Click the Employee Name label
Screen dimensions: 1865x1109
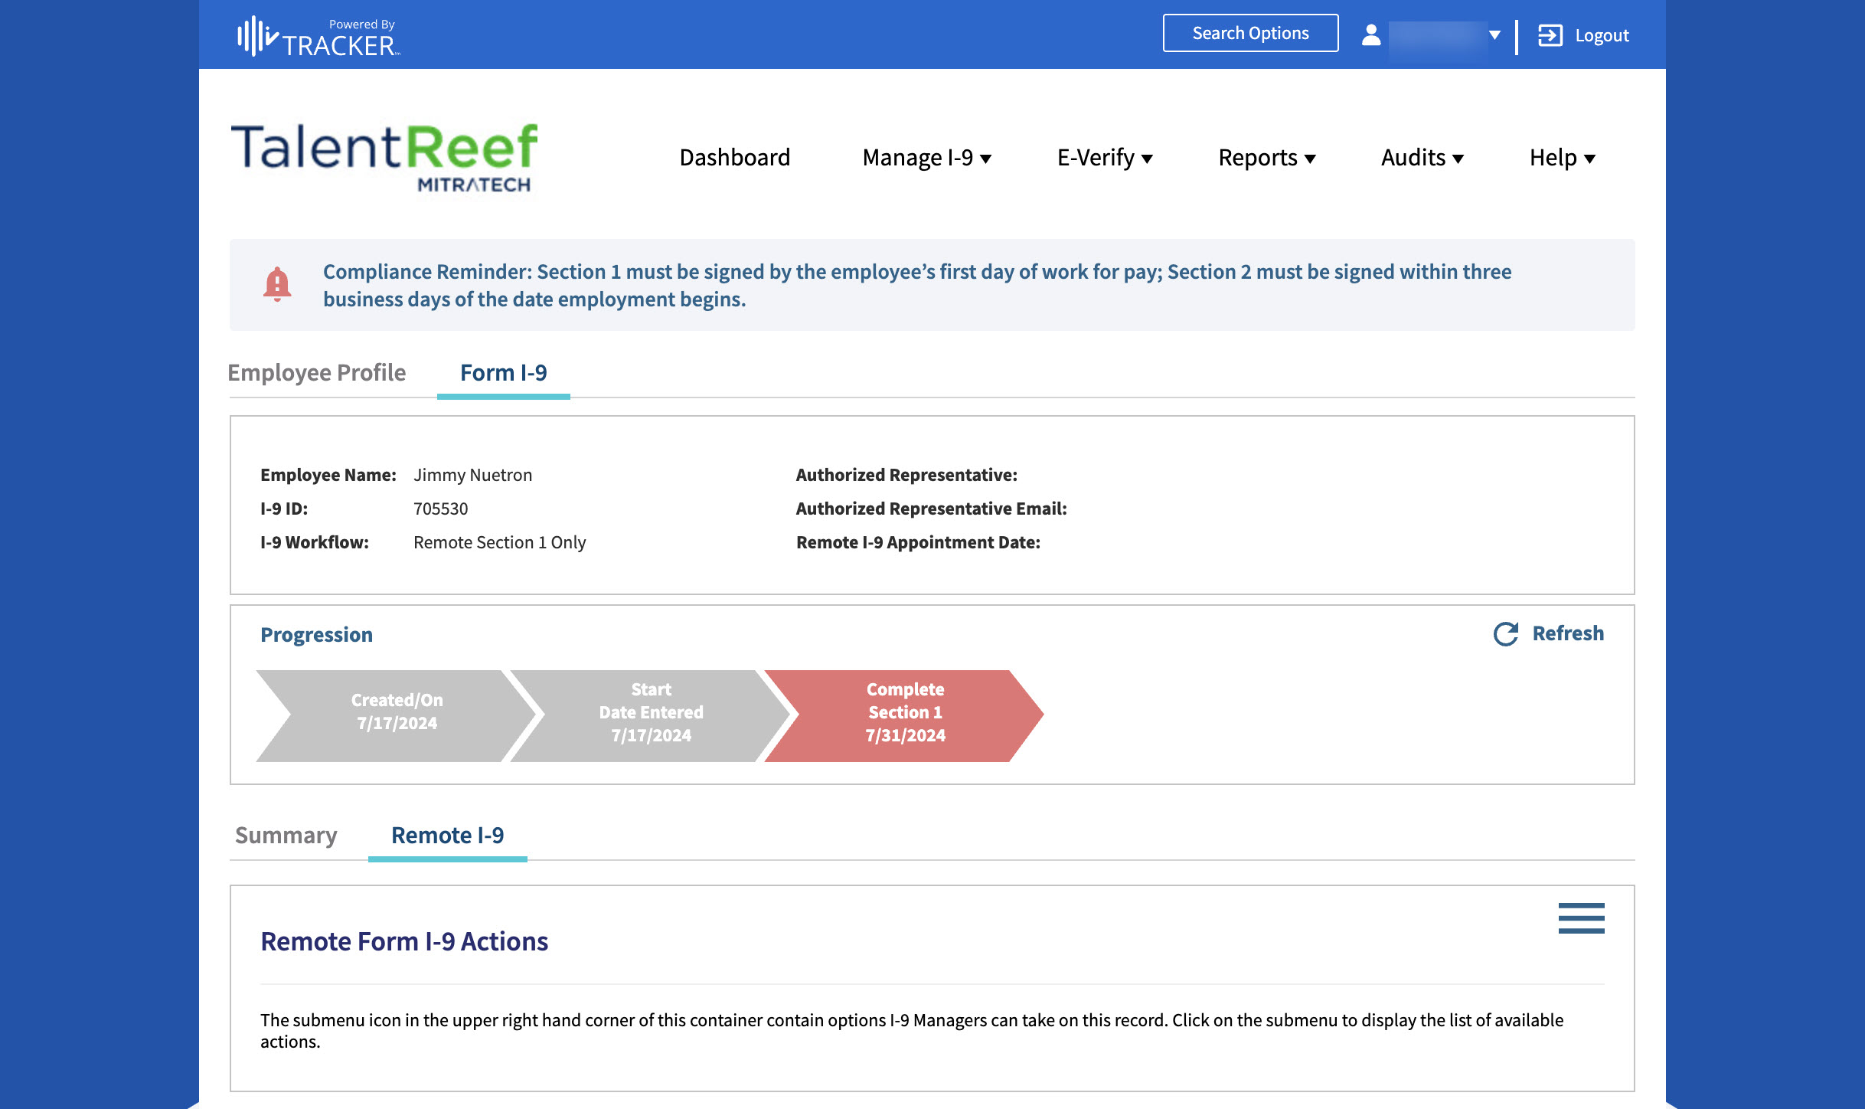click(328, 475)
